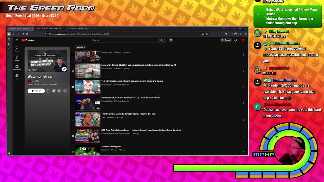Viewport: 324px width, 182px height.
Task: Edit playlist thumbnail with pencil overlay
Action: click(x=64, y=69)
